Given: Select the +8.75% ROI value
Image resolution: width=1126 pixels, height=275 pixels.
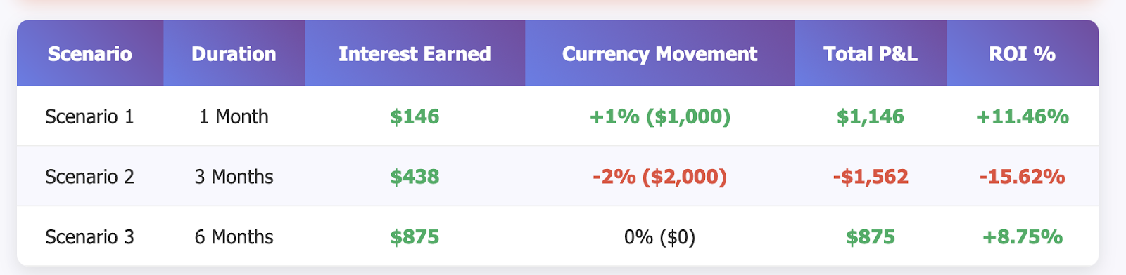Looking at the screenshot, I should [1023, 237].
